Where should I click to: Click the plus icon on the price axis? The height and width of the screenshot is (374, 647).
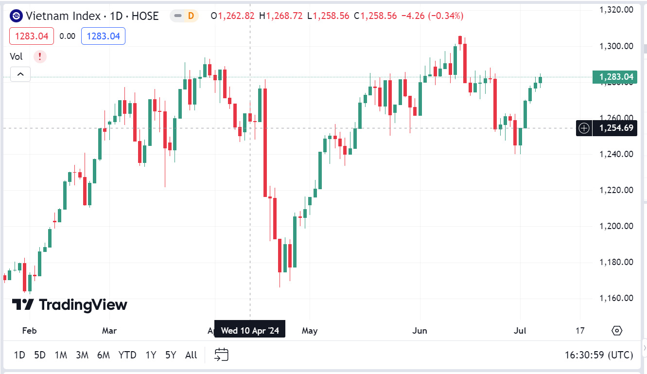click(584, 128)
